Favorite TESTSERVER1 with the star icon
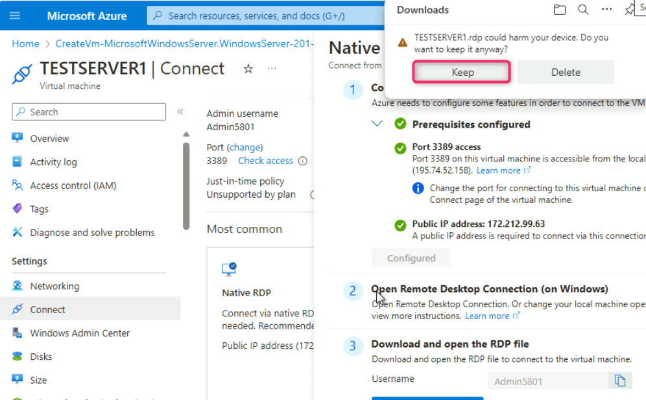 pos(248,69)
